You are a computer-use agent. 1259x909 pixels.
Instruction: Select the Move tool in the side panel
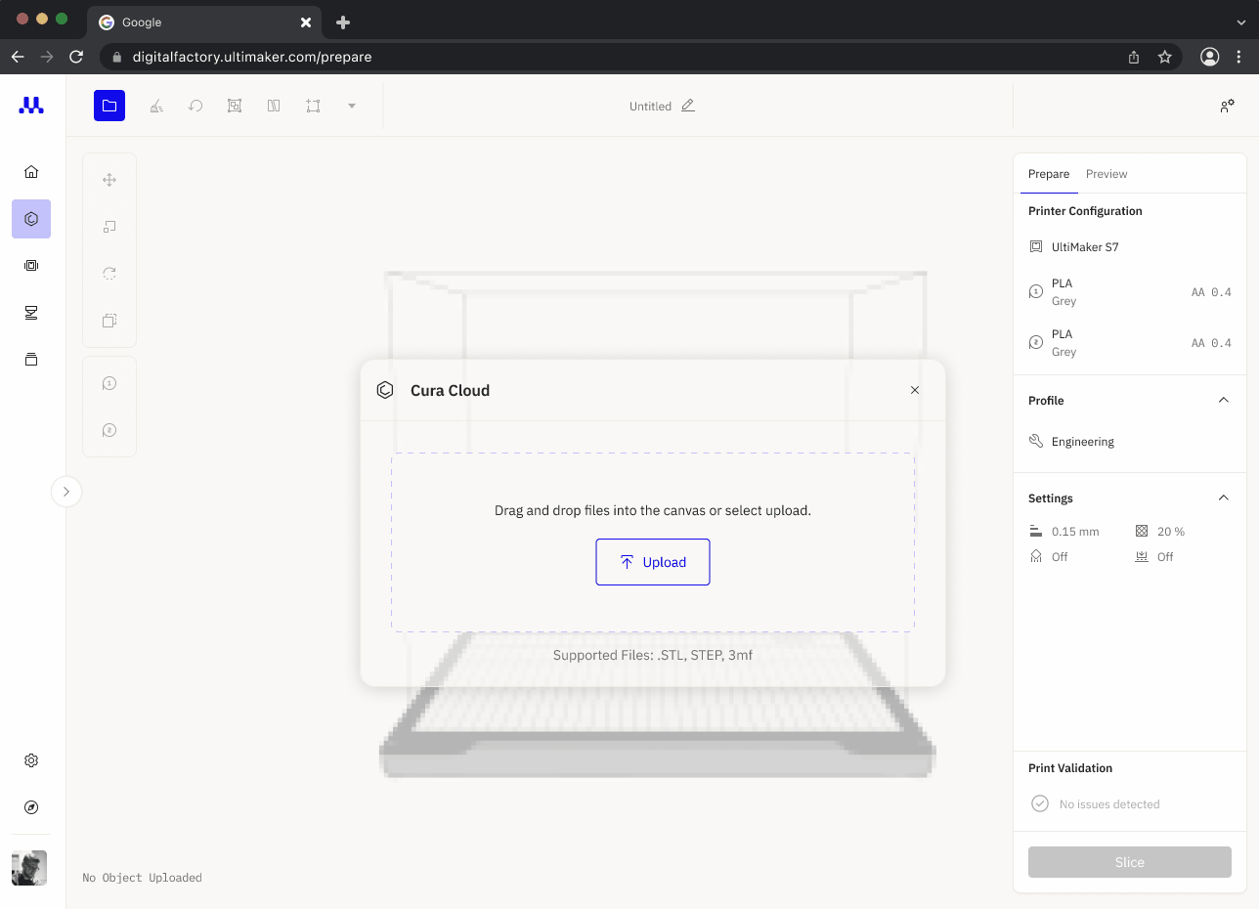109,179
